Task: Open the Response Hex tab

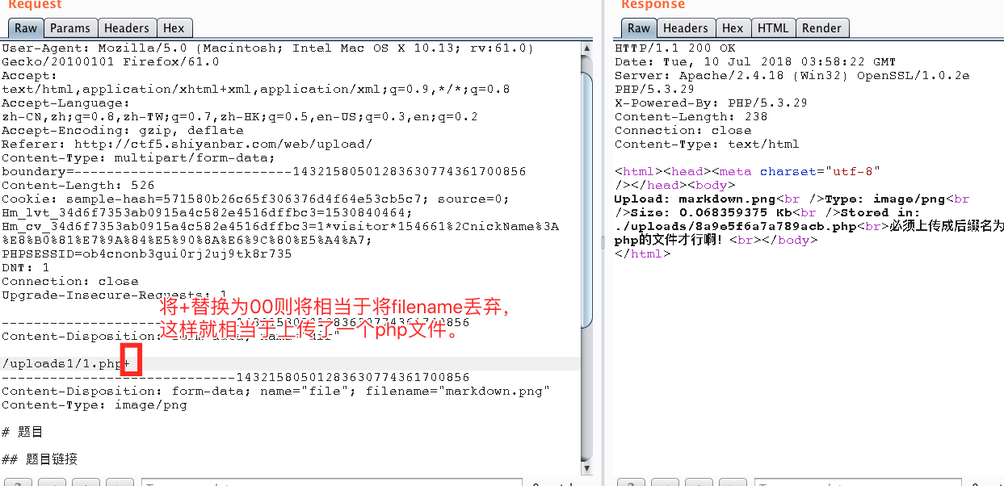Action: (x=733, y=27)
